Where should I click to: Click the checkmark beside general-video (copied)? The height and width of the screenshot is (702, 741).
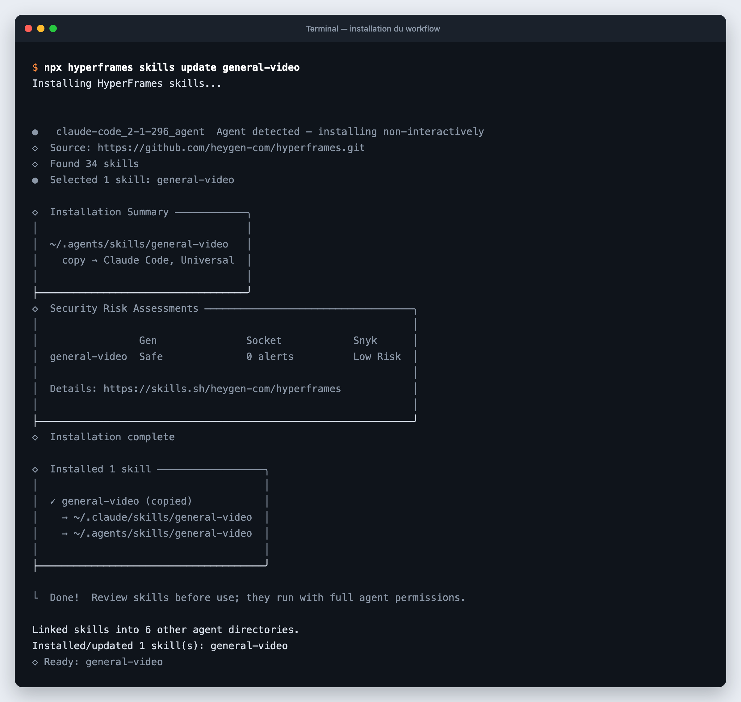[x=53, y=501]
